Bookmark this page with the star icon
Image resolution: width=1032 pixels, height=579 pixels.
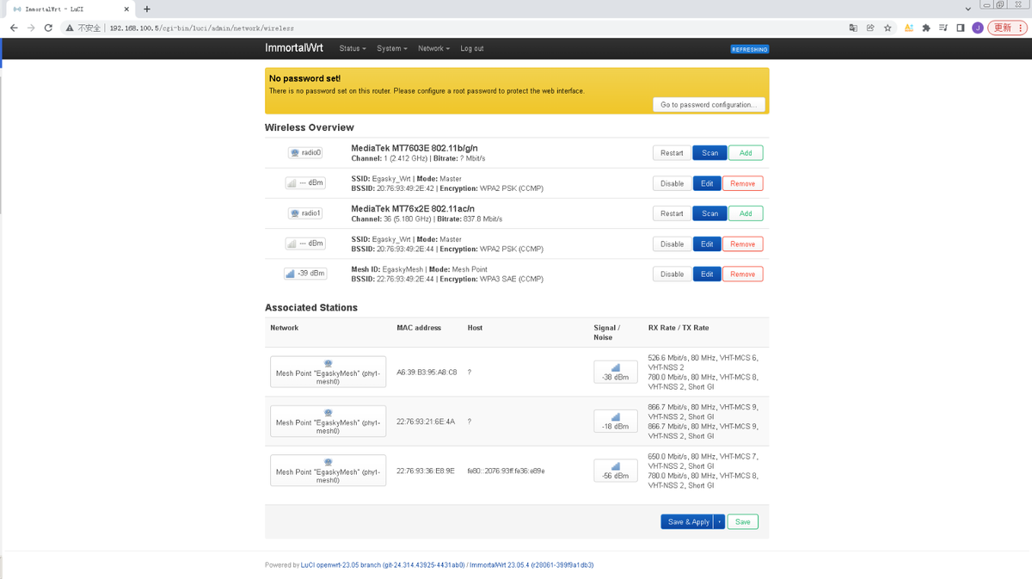pos(888,28)
